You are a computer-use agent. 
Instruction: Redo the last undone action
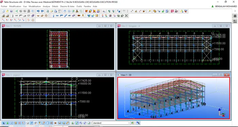[42, 11]
